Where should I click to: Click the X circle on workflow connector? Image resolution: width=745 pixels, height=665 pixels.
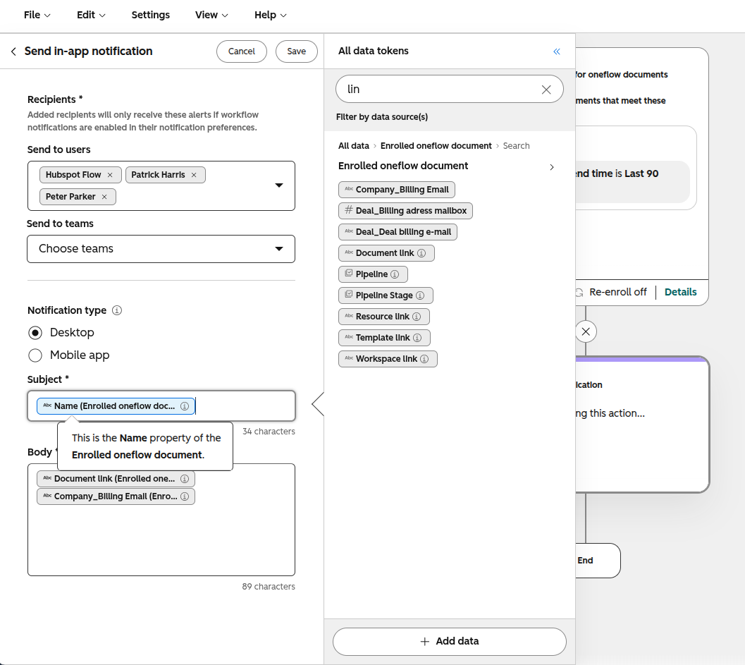(586, 331)
